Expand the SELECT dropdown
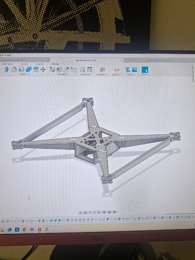Image resolution: width=195 pixels, height=260 pixels. pos(145,74)
